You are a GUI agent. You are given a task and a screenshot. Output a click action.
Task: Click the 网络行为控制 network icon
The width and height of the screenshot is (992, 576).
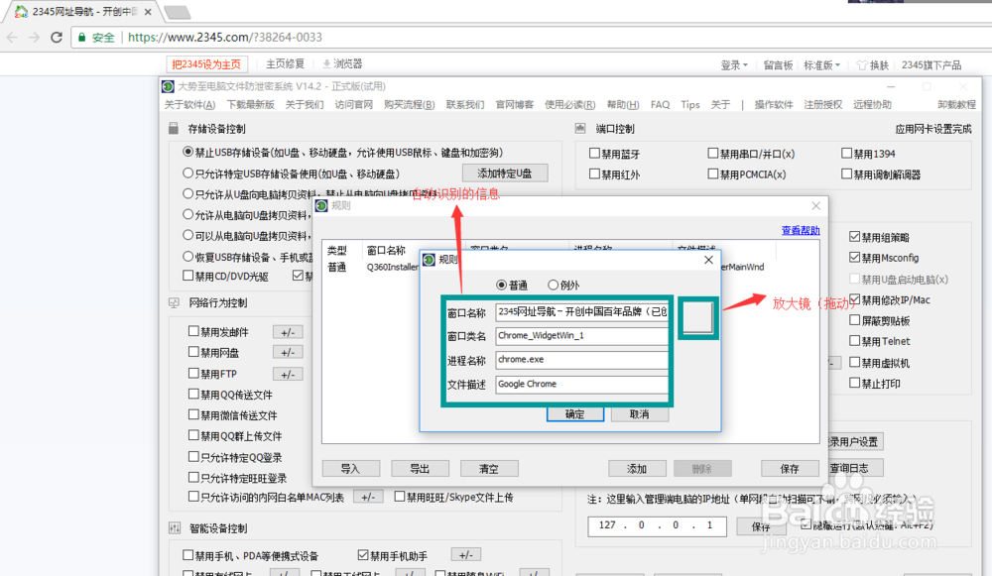click(173, 302)
